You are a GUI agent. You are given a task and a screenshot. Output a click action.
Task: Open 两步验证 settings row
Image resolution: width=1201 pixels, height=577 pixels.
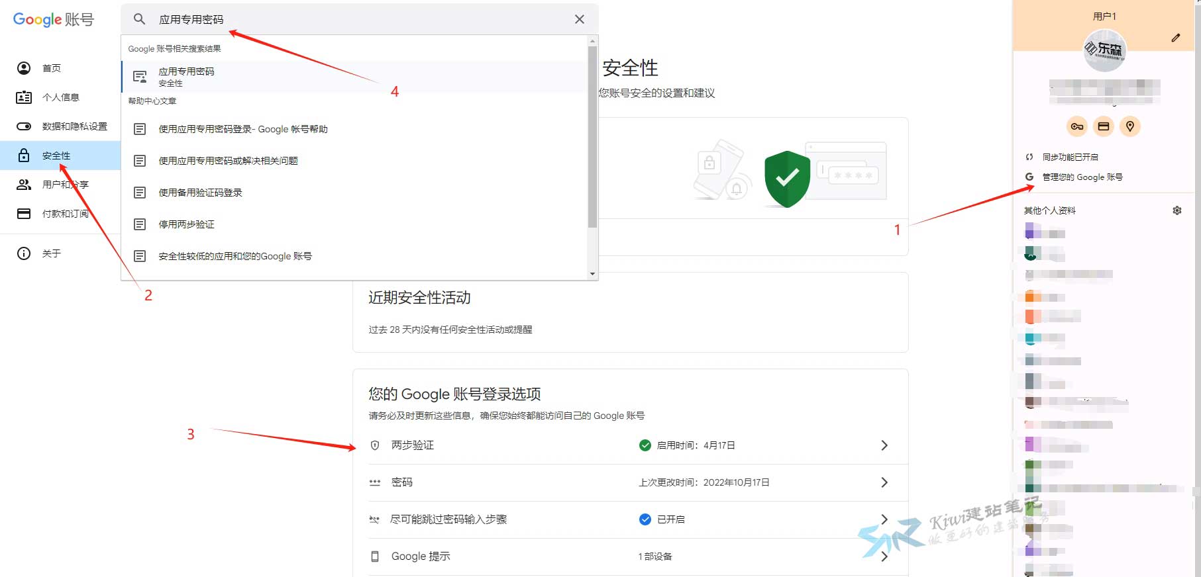(630, 445)
